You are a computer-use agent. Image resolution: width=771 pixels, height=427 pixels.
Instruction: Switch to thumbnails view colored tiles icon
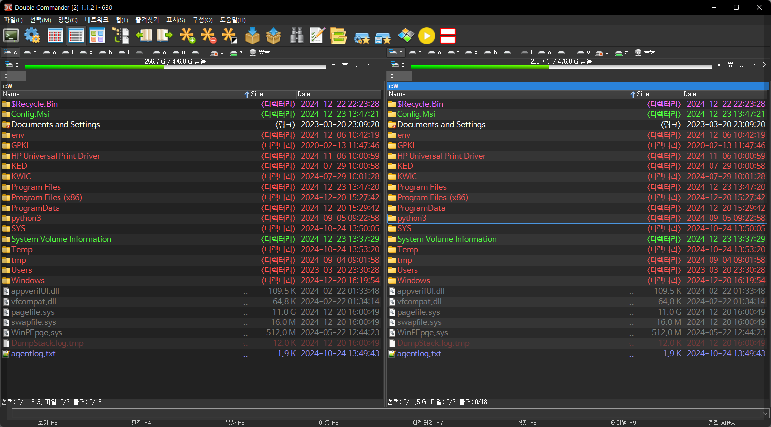pyautogui.click(x=97, y=36)
